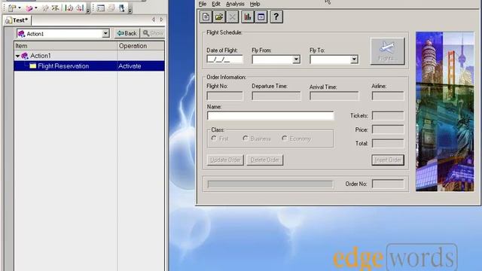Screen dimensions: 482x271
Task: Click the city skyline collage image
Action: [445, 111]
